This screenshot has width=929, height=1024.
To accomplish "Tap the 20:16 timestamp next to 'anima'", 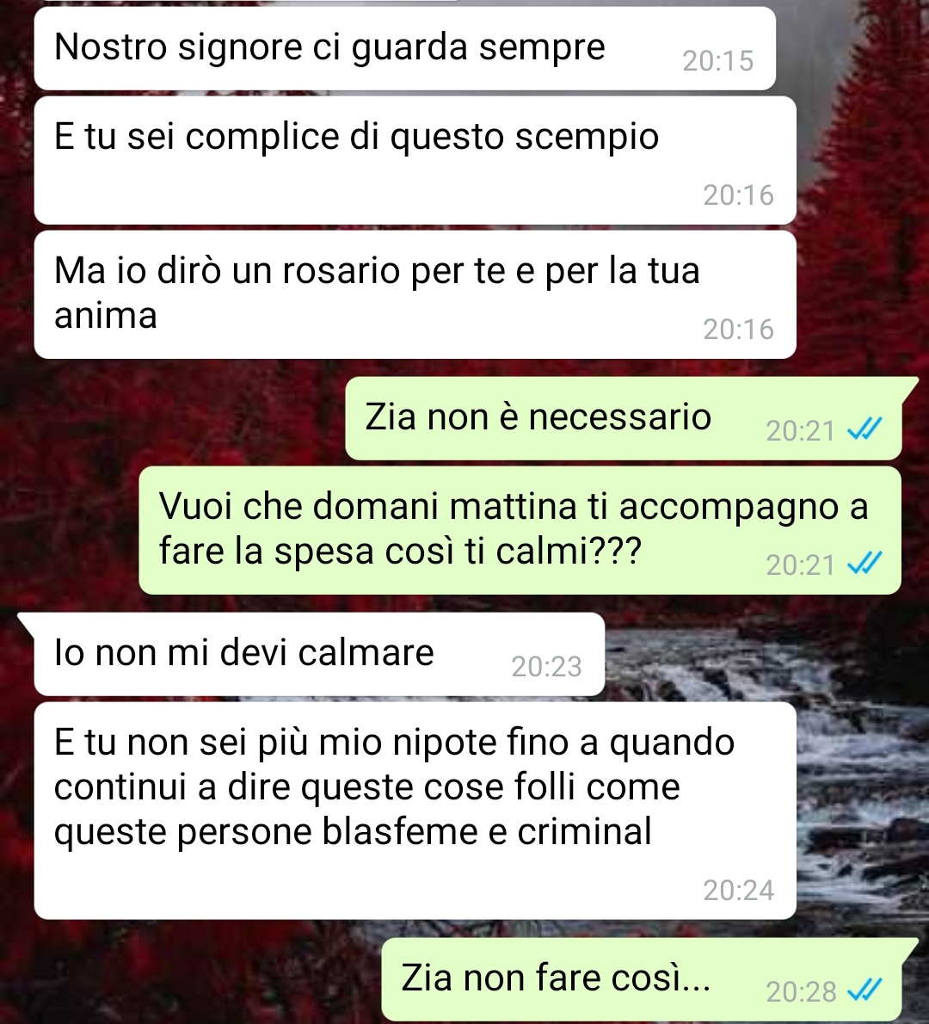I will 738,329.
